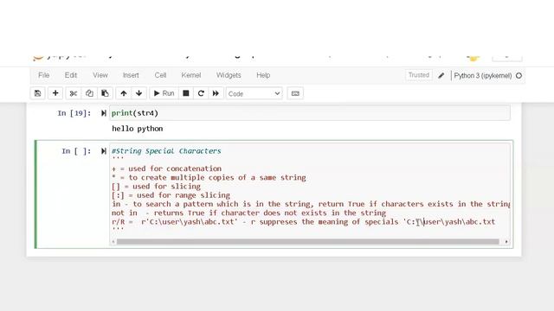The width and height of the screenshot is (554, 311).
Task: Copy selected cells icon
Action: (x=89, y=93)
